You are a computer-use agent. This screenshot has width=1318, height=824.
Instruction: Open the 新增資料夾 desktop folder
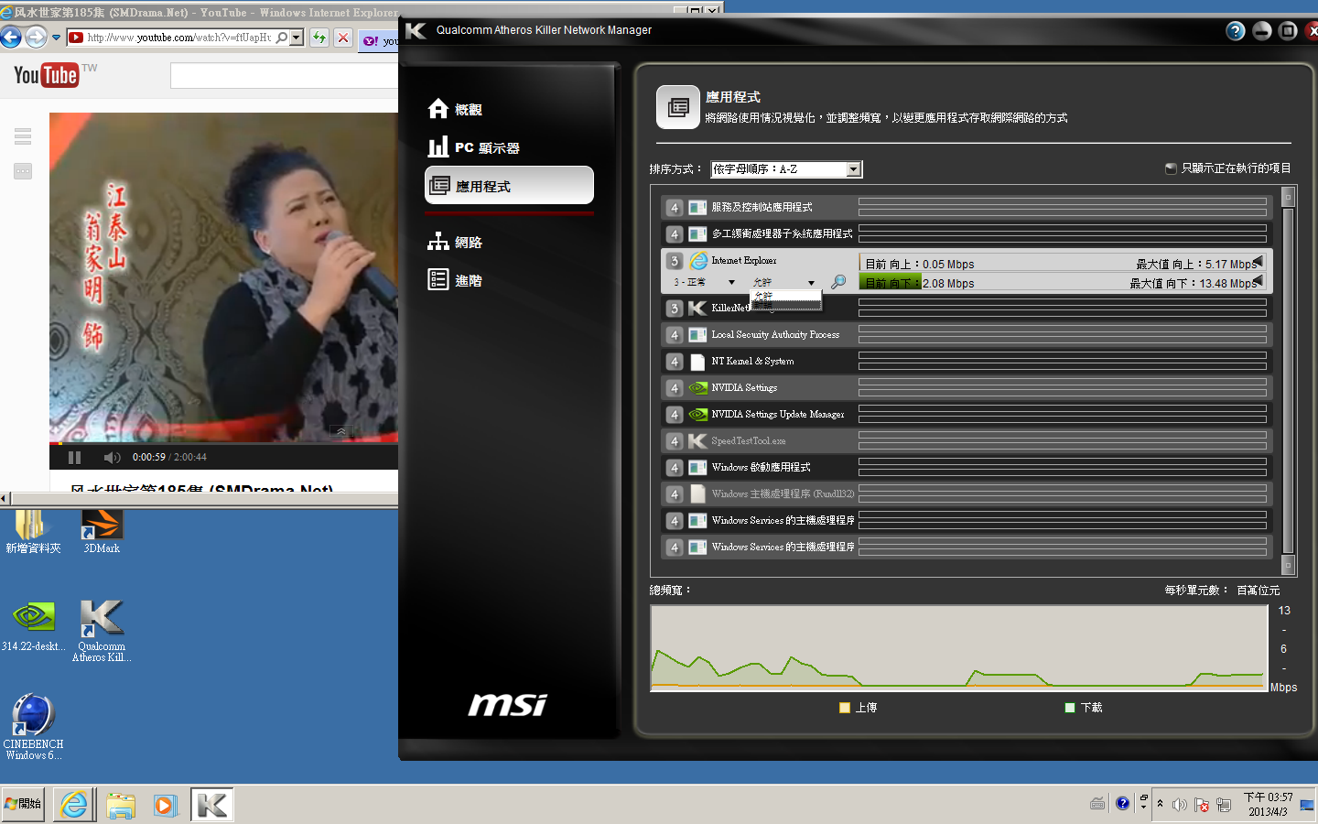pyautogui.click(x=33, y=532)
